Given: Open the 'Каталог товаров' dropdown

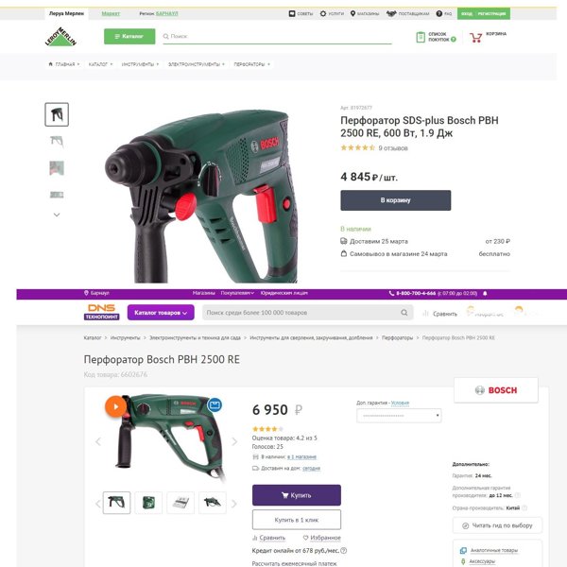Looking at the screenshot, I should [161, 313].
